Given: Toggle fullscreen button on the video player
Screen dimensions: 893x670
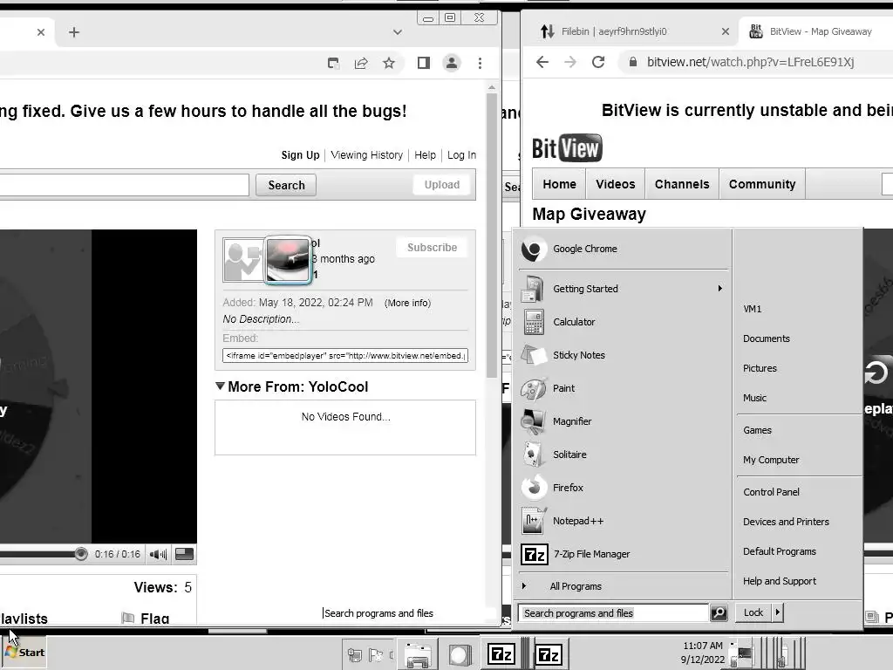Looking at the screenshot, I should pyautogui.click(x=185, y=554).
